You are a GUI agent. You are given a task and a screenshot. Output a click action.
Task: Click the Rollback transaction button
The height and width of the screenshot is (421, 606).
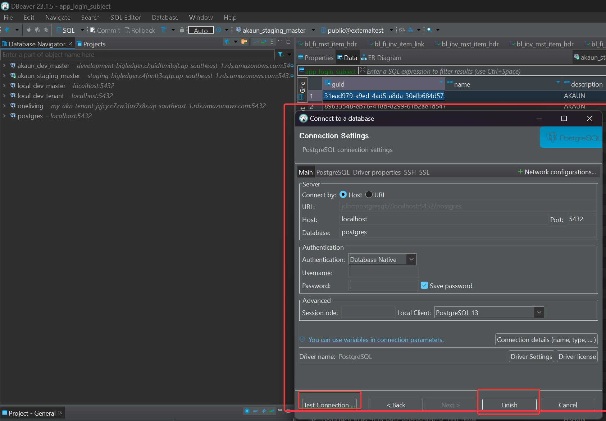pyautogui.click(x=140, y=31)
